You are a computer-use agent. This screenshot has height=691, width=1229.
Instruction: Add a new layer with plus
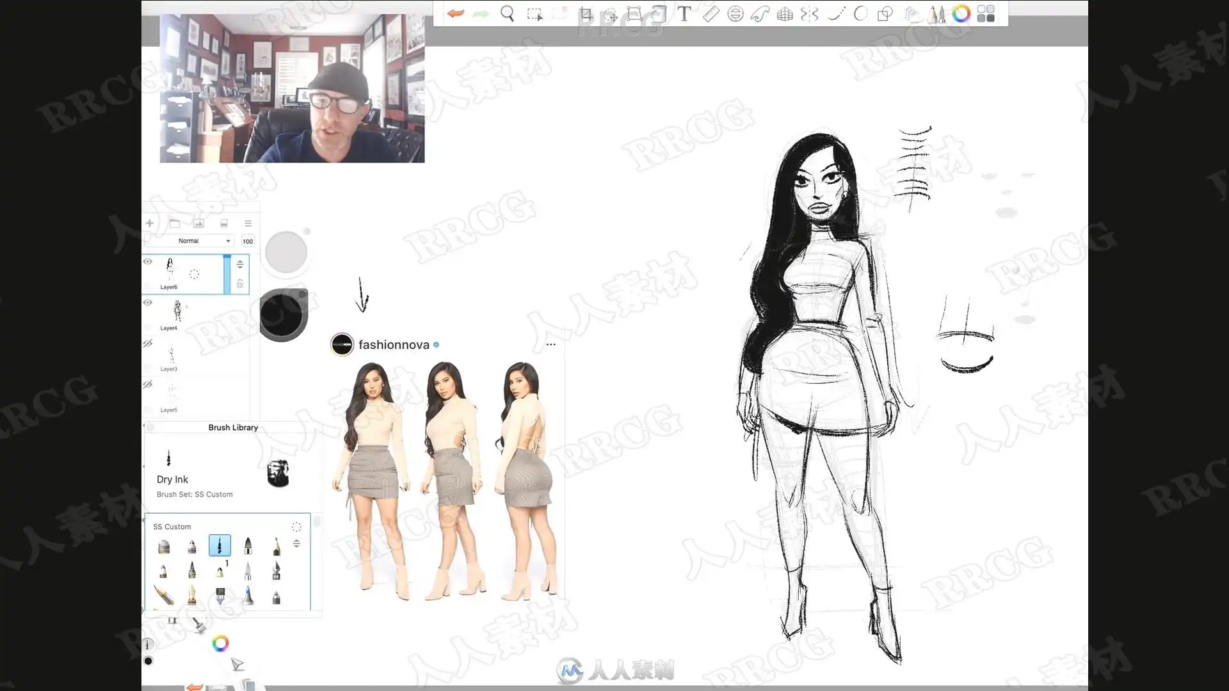tap(150, 223)
